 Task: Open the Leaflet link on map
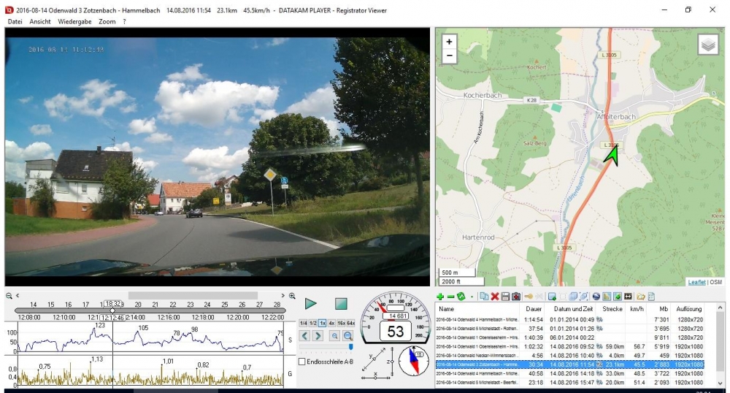pyautogui.click(x=696, y=282)
